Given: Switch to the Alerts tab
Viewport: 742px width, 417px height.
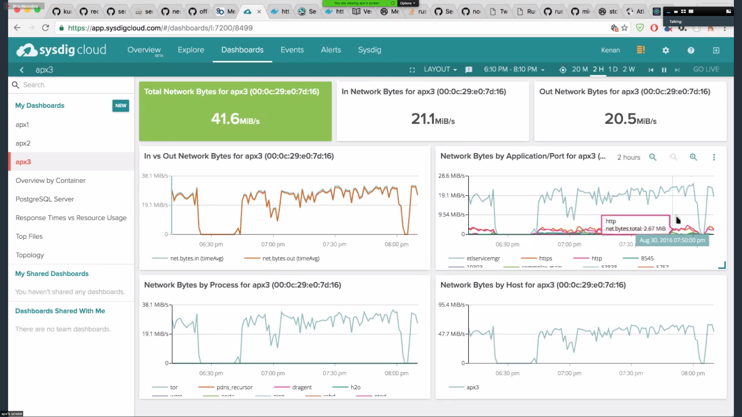Looking at the screenshot, I should 331,50.
